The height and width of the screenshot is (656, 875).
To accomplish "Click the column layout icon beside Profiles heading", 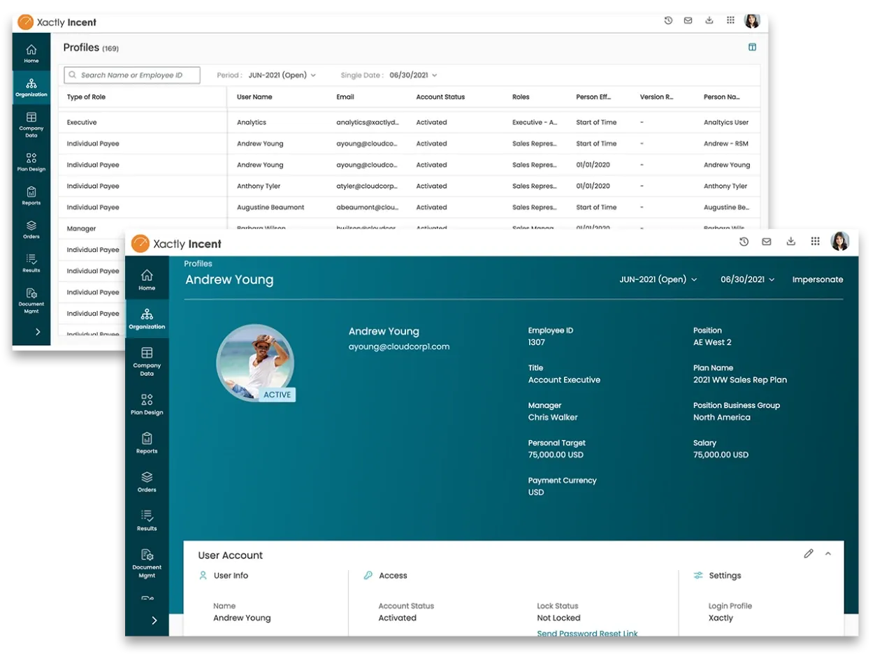I will click(x=752, y=48).
